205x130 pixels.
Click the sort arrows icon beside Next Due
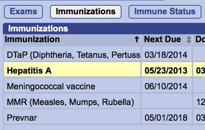(189, 40)
